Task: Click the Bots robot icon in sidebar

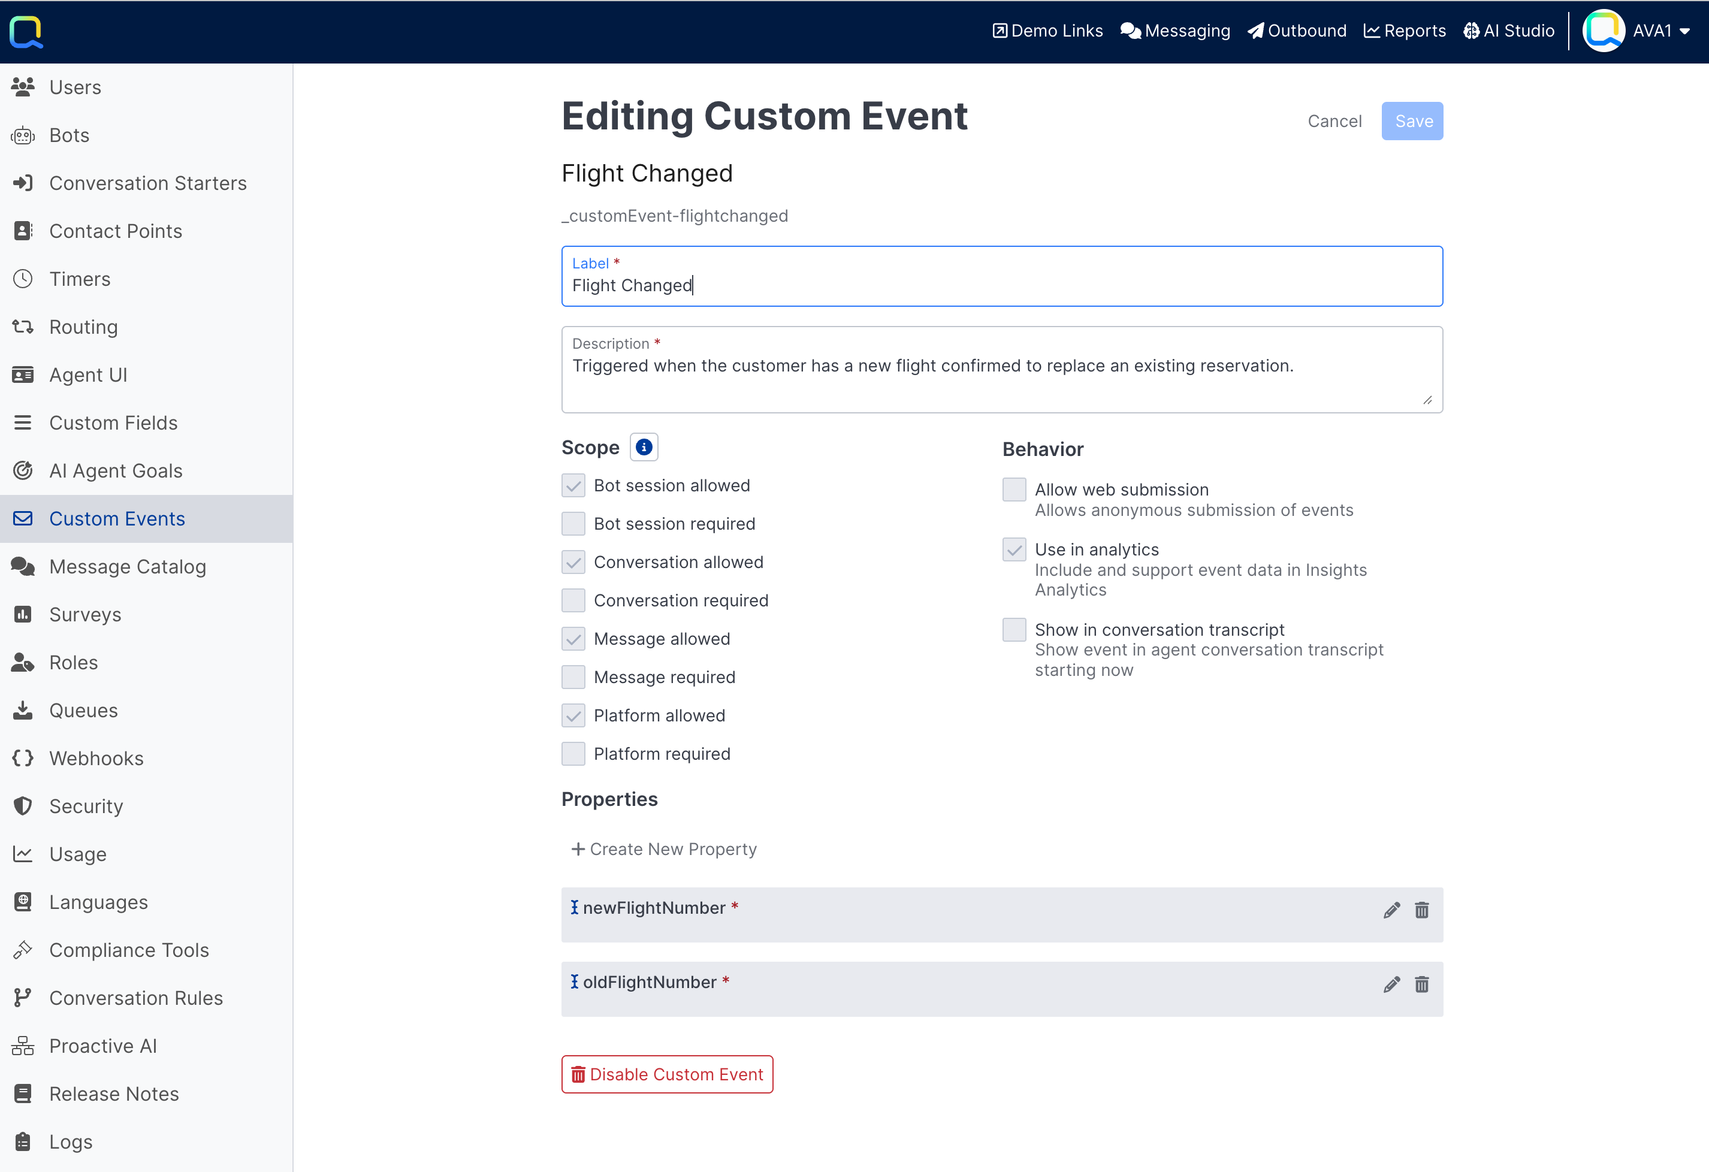Action: pyautogui.click(x=23, y=135)
